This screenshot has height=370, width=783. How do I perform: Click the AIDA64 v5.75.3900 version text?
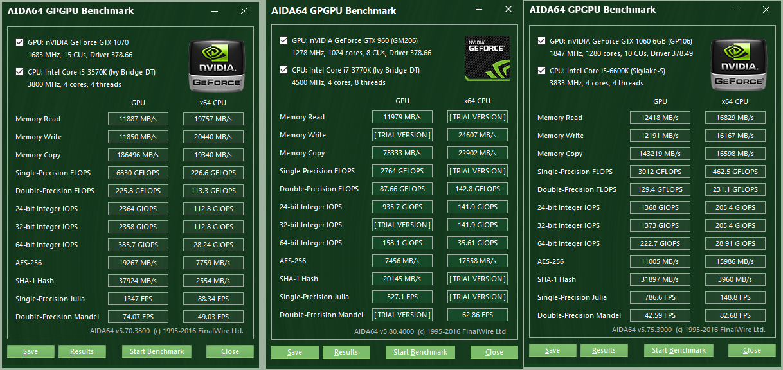tap(642, 330)
